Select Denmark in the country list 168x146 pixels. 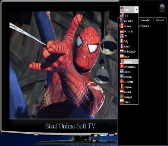(129, 82)
